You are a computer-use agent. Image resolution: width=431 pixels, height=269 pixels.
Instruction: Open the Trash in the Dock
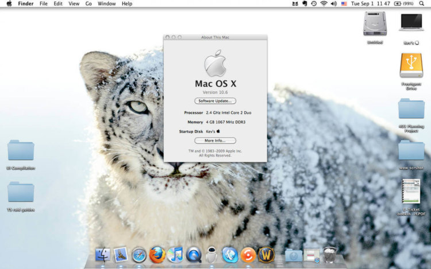point(330,255)
